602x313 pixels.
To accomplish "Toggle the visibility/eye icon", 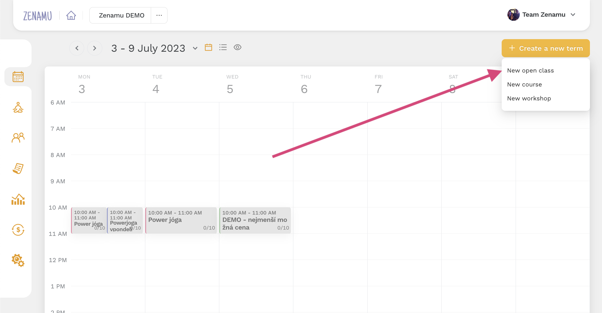I will coord(237,48).
